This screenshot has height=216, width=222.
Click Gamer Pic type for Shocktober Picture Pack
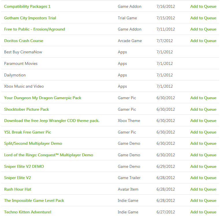pyautogui.click(x=127, y=109)
